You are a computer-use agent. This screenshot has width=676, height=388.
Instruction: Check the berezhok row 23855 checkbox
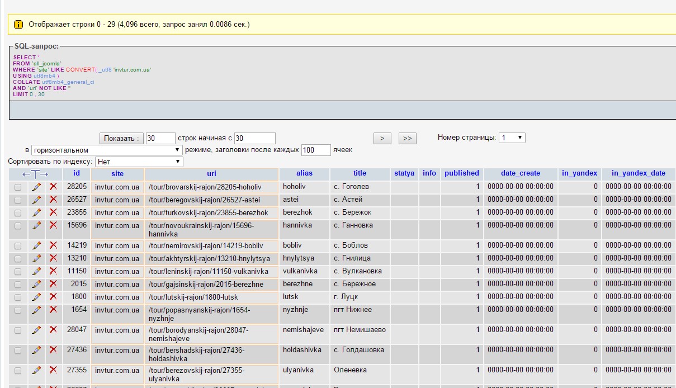18,213
